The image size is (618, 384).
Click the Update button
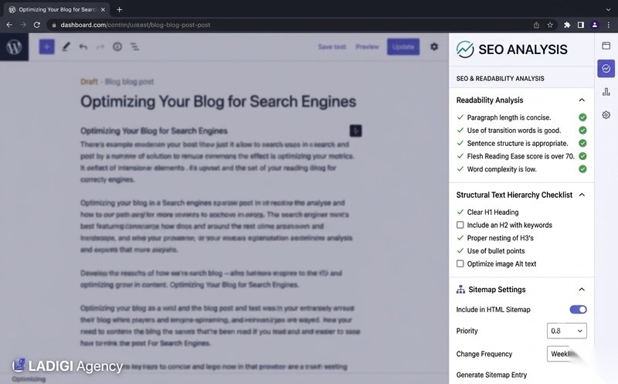(403, 47)
